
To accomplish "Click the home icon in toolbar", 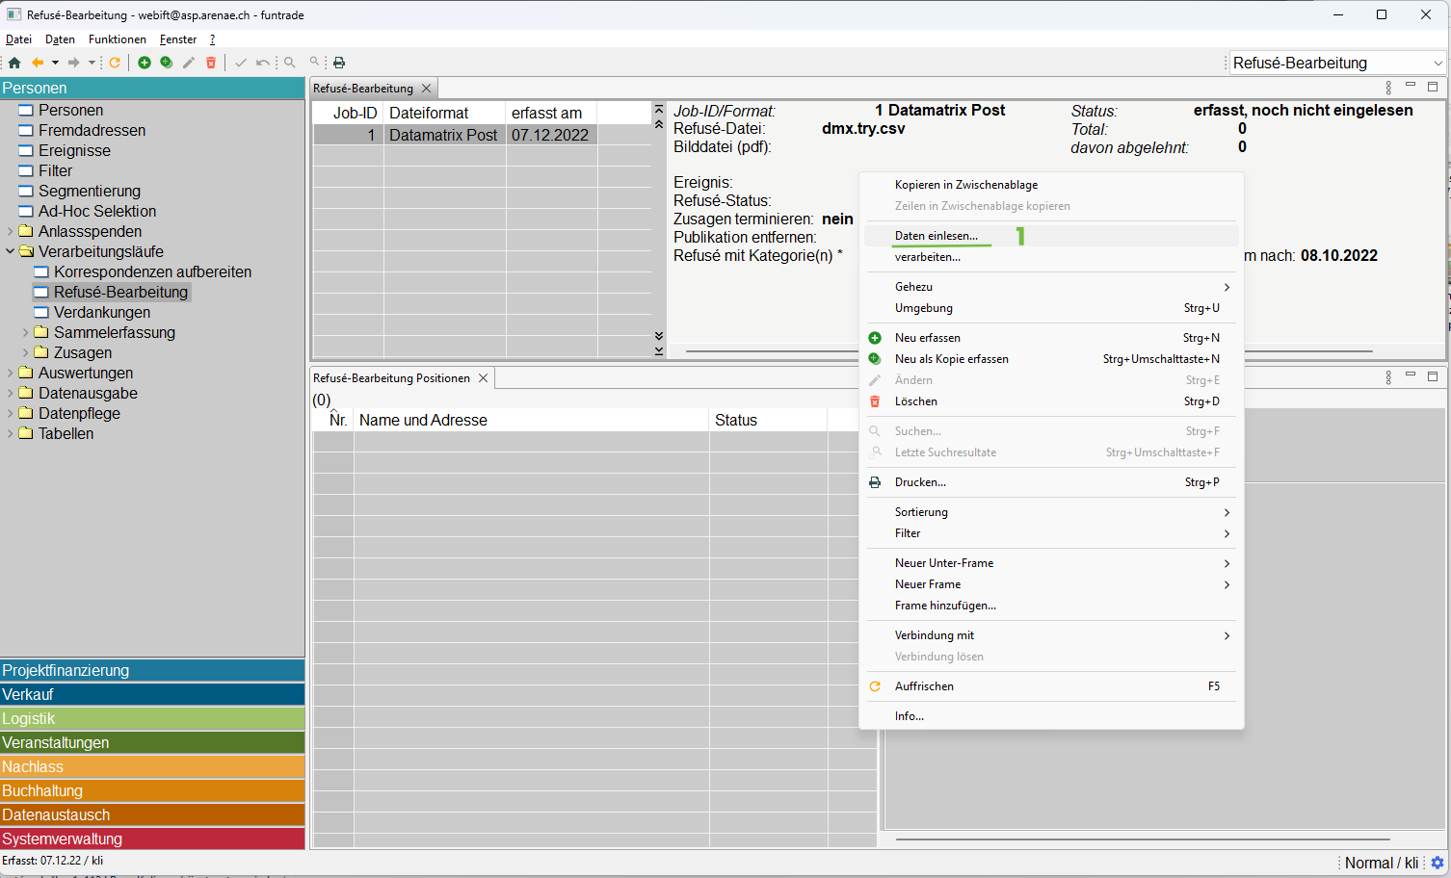I will [14, 63].
